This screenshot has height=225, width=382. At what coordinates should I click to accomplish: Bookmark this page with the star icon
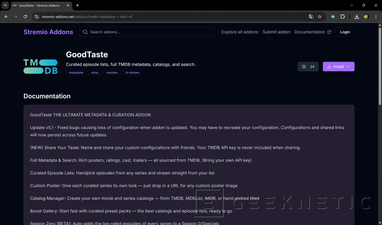pyautogui.click(x=320, y=17)
